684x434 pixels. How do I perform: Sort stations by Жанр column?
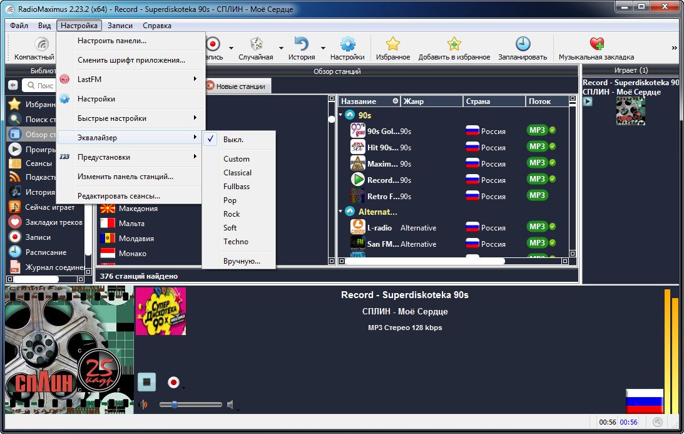(431, 101)
